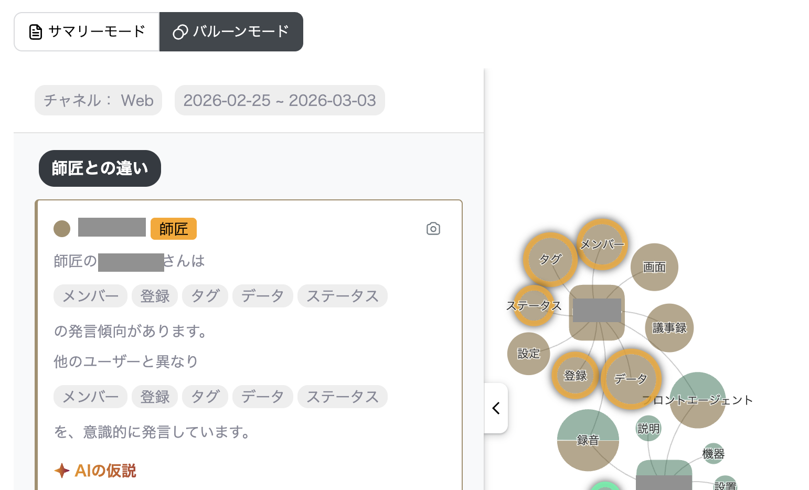Switch to サマリーモード tab

tap(87, 32)
